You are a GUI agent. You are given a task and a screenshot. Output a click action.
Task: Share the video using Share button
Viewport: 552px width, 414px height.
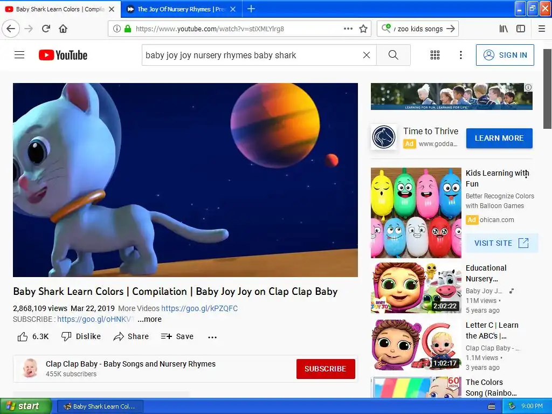point(132,336)
